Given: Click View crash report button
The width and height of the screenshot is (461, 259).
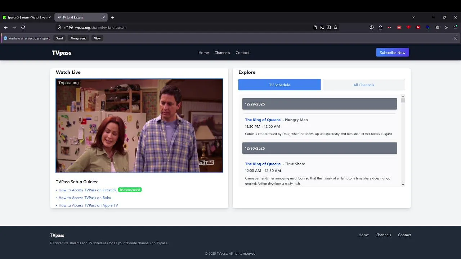Looking at the screenshot, I should click(97, 38).
